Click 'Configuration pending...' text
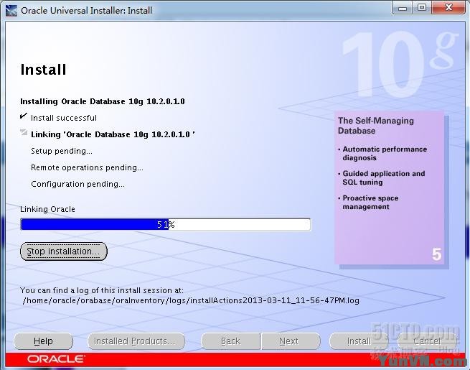470x370 pixels. 77,184
